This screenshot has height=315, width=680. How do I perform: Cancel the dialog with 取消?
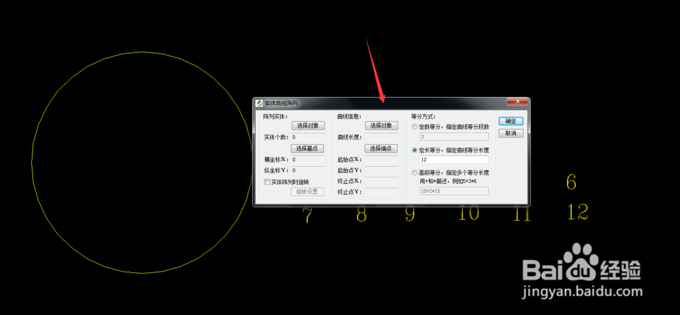[x=511, y=133]
